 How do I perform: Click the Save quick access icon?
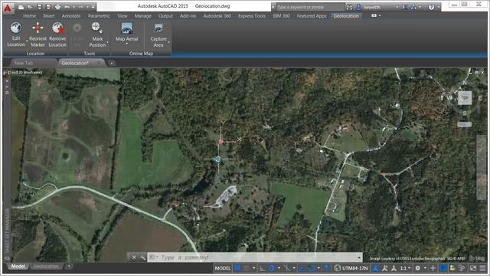tap(39, 7)
